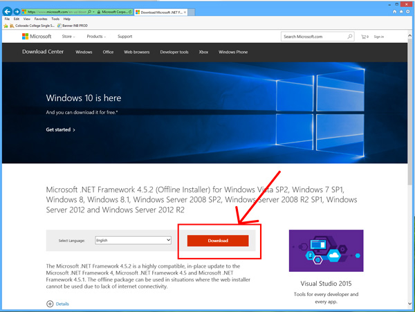The image size is (415, 312).
Task: Open the Tools menu
Action: [55, 19]
